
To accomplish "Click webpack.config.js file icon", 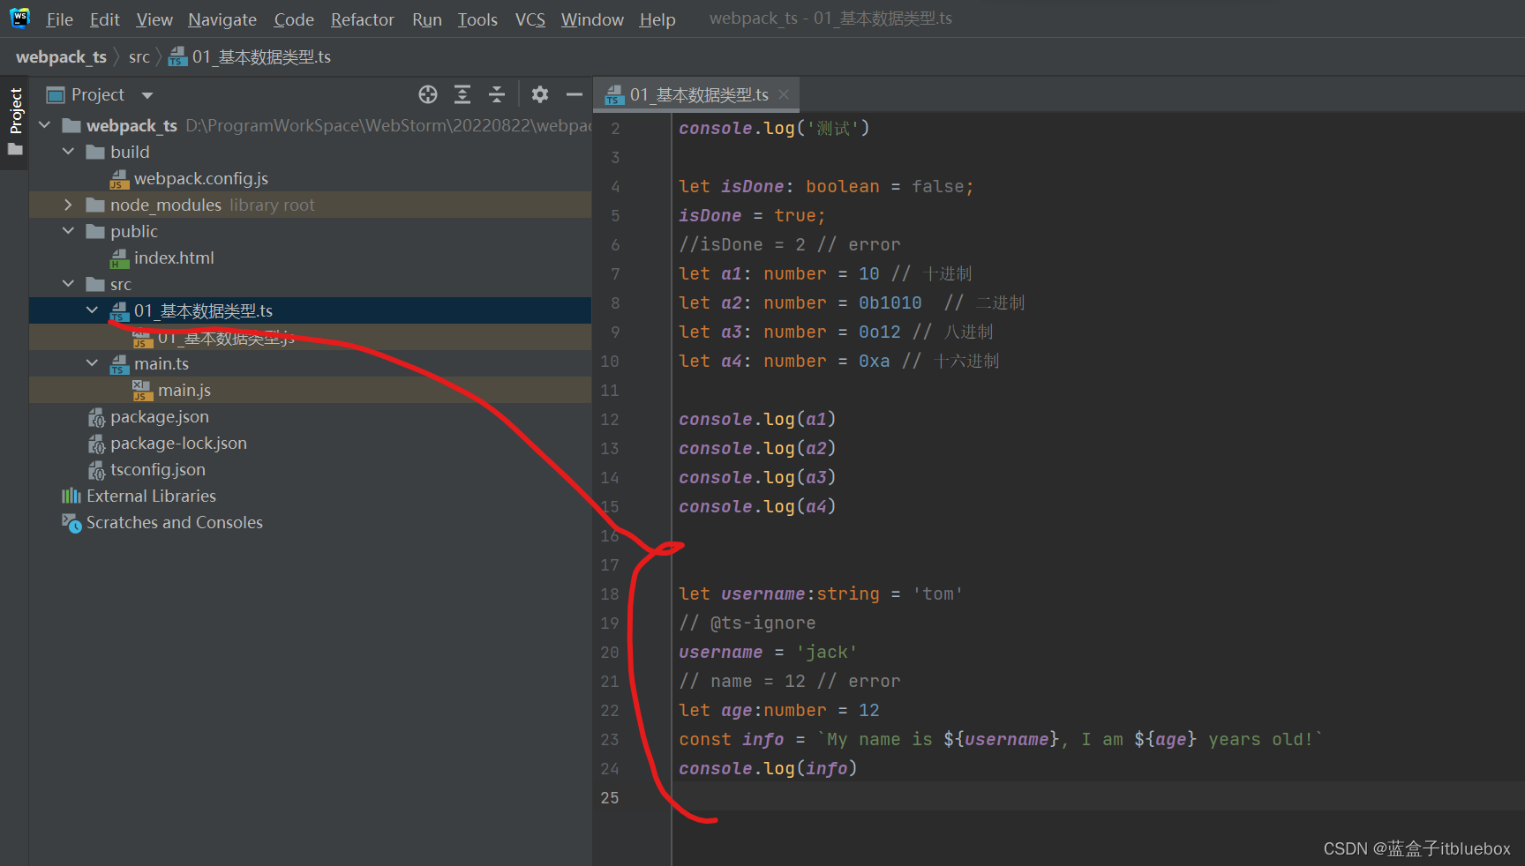I will pos(119,179).
